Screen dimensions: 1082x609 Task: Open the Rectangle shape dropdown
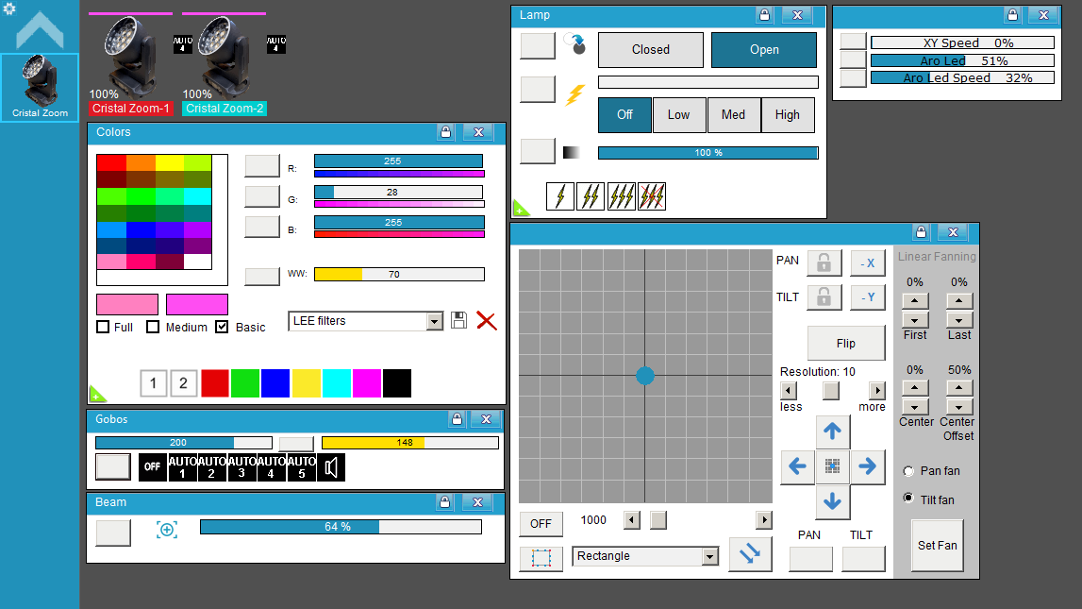pyautogui.click(x=710, y=556)
